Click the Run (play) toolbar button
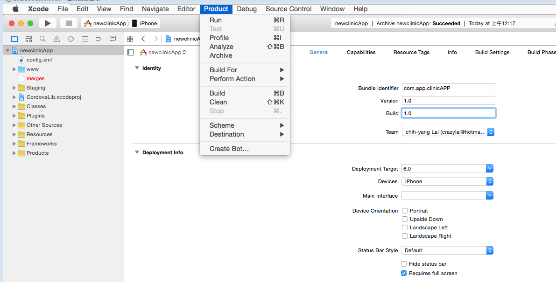This screenshot has width=556, height=282. pos(48,23)
